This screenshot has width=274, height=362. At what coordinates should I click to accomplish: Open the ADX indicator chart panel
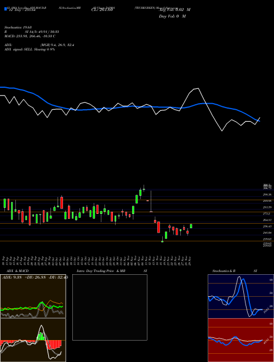33,296
